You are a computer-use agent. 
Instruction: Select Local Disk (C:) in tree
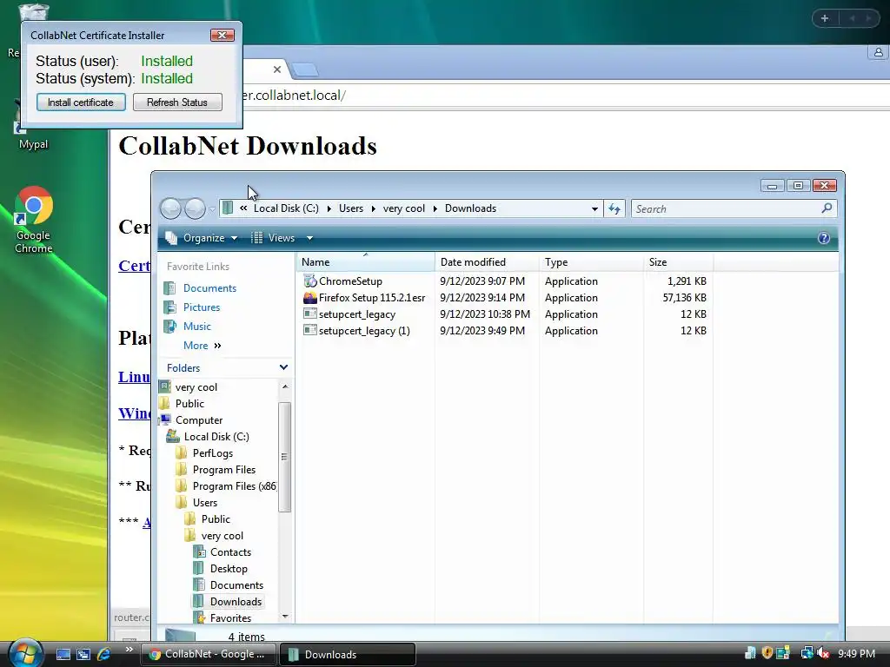coord(216,436)
